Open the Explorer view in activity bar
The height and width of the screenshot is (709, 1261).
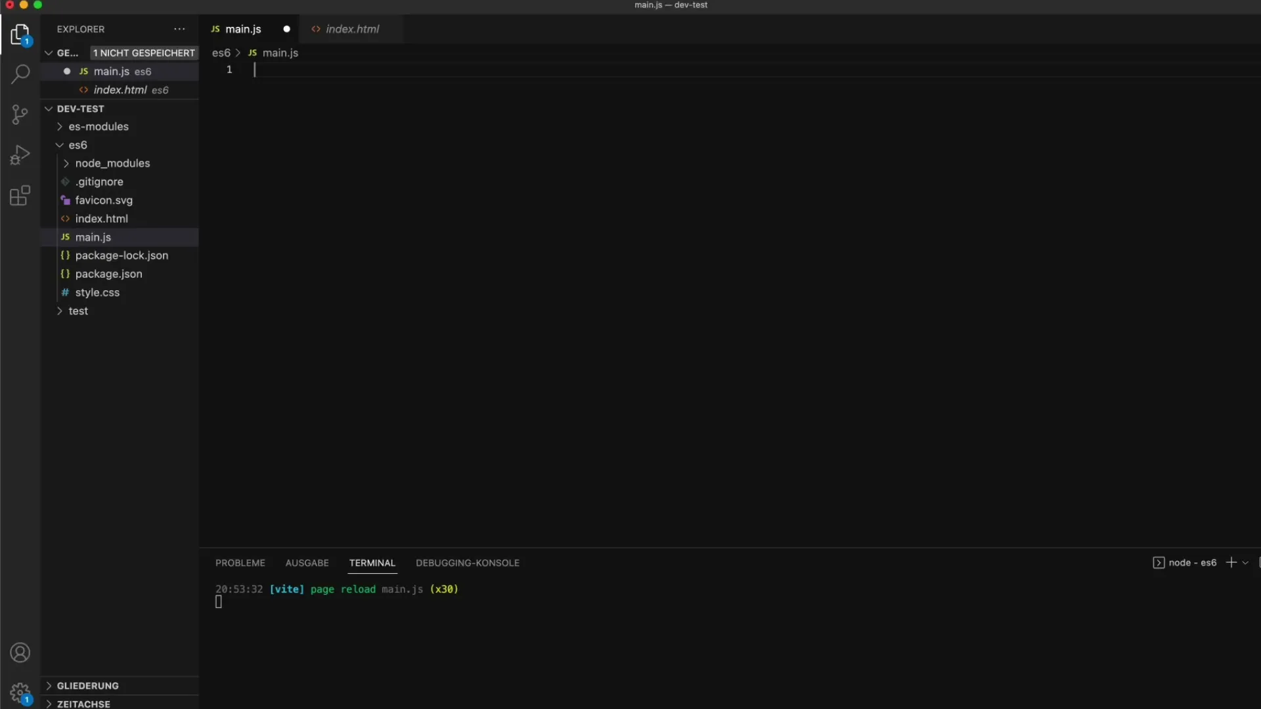pyautogui.click(x=20, y=35)
